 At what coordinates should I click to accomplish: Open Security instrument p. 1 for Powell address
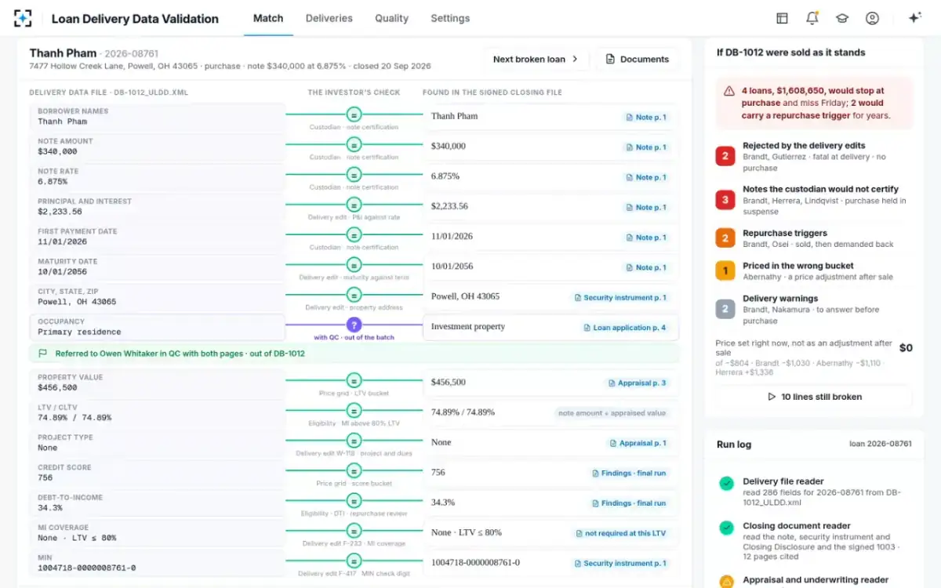pyautogui.click(x=620, y=297)
